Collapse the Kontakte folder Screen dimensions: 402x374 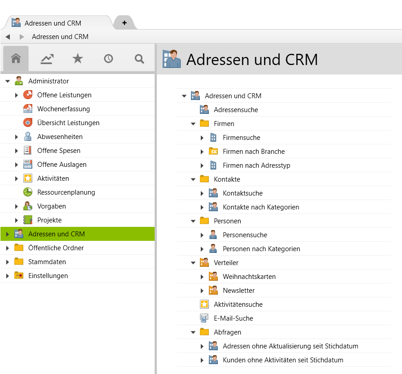coord(193,179)
